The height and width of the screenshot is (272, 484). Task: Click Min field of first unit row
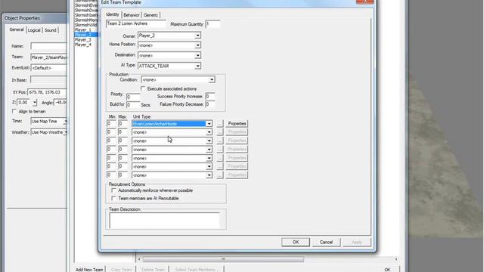click(111, 124)
